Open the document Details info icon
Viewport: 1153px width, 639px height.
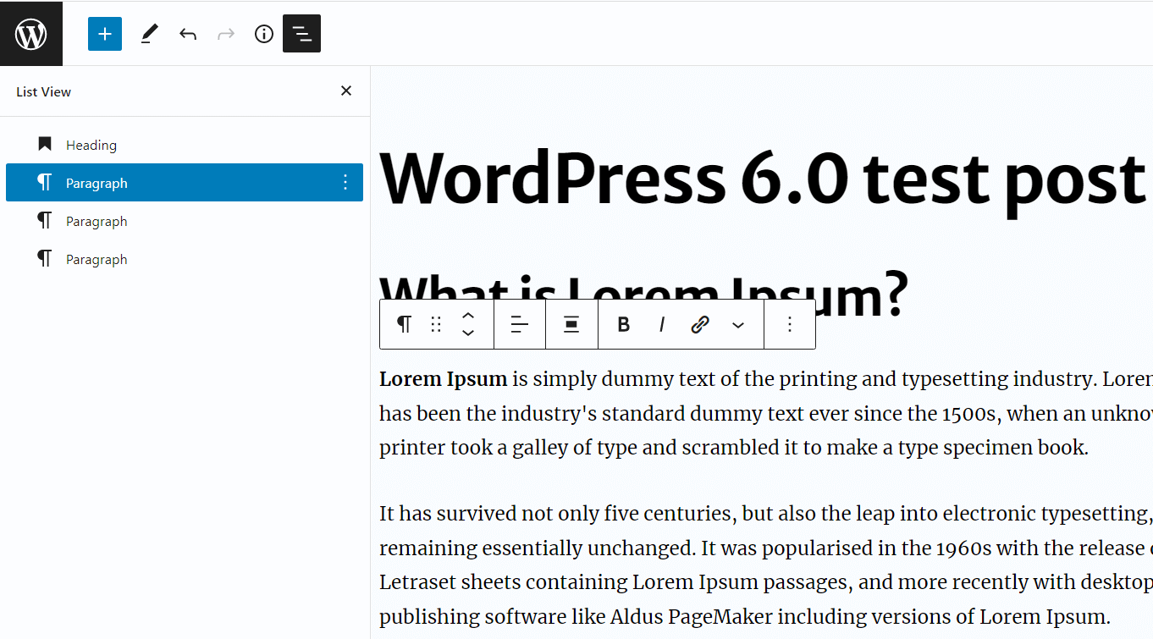[264, 34]
